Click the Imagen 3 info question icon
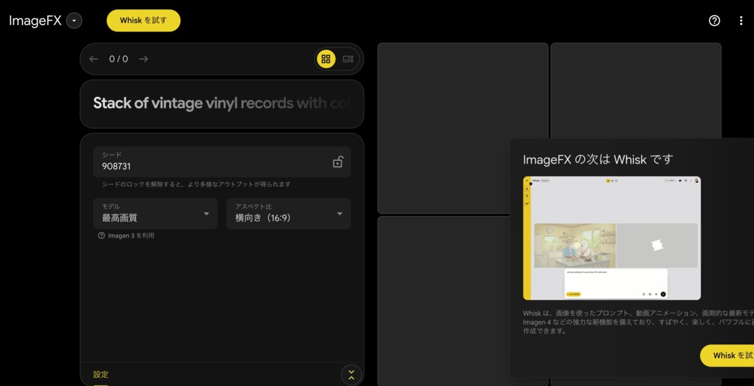The image size is (754, 386). click(x=101, y=236)
